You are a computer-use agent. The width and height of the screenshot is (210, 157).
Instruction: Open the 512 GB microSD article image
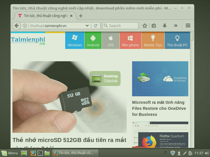(69, 97)
